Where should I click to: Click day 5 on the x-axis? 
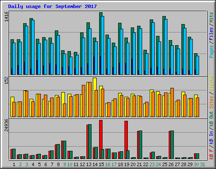click(x=39, y=164)
